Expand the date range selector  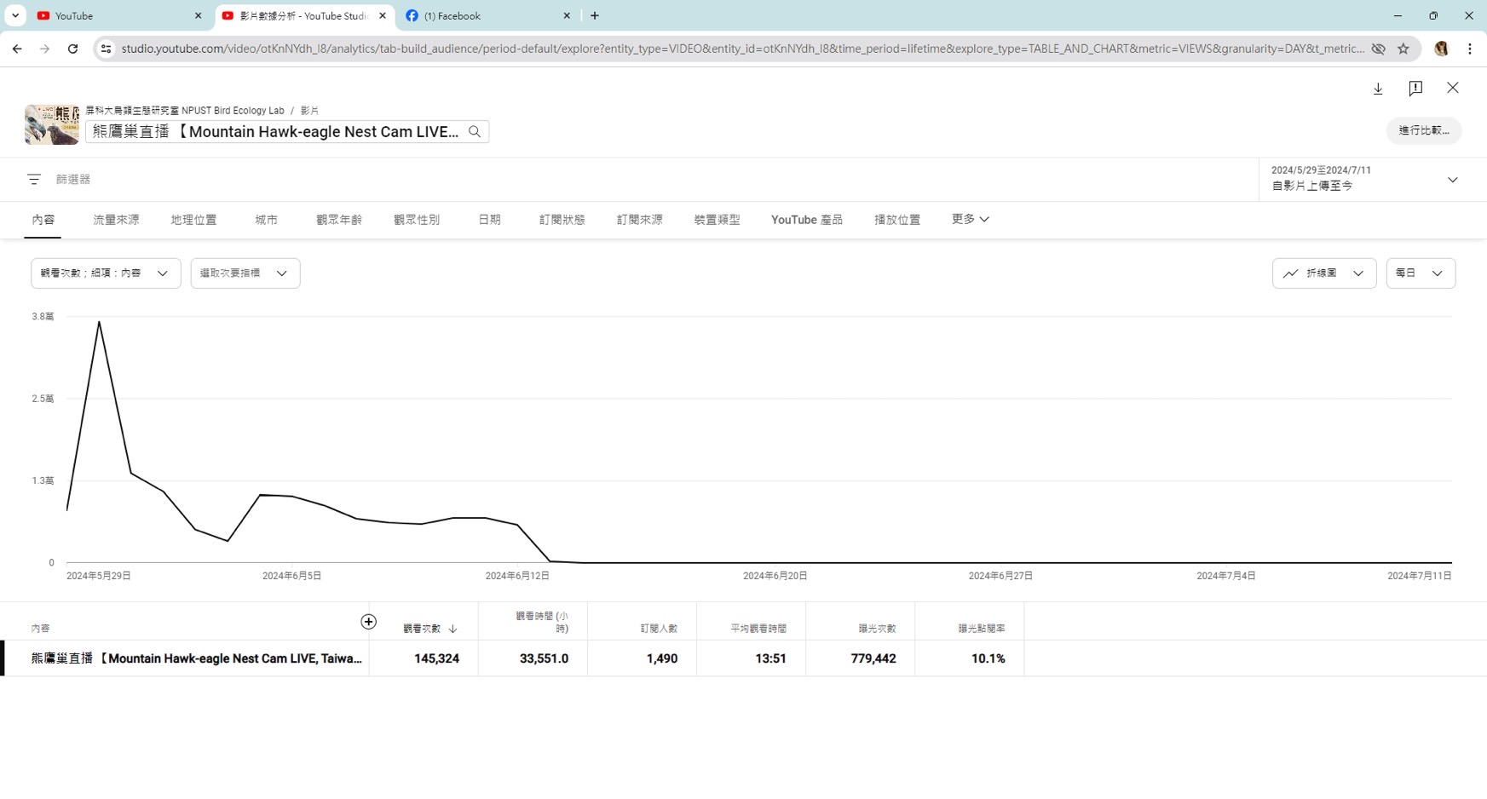pos(1452,180)
